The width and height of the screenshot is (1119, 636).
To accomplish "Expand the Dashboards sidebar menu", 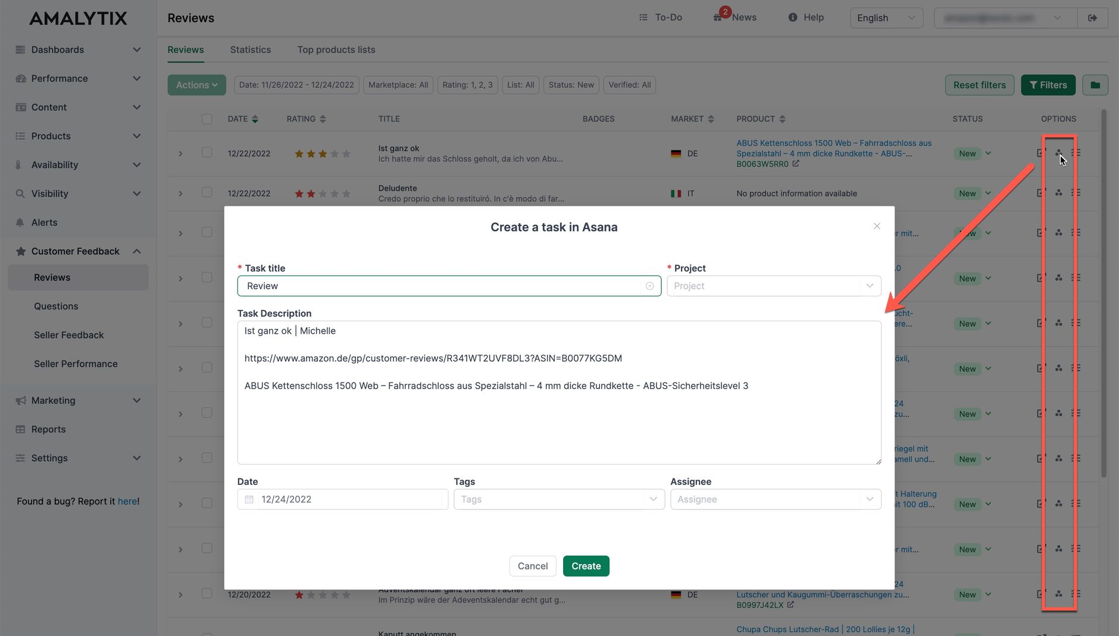I will click(78, 49).
